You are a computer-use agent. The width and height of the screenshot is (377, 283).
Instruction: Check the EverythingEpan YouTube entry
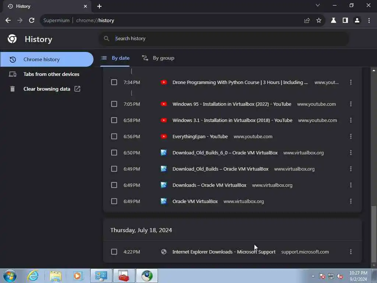coord(114,136)
